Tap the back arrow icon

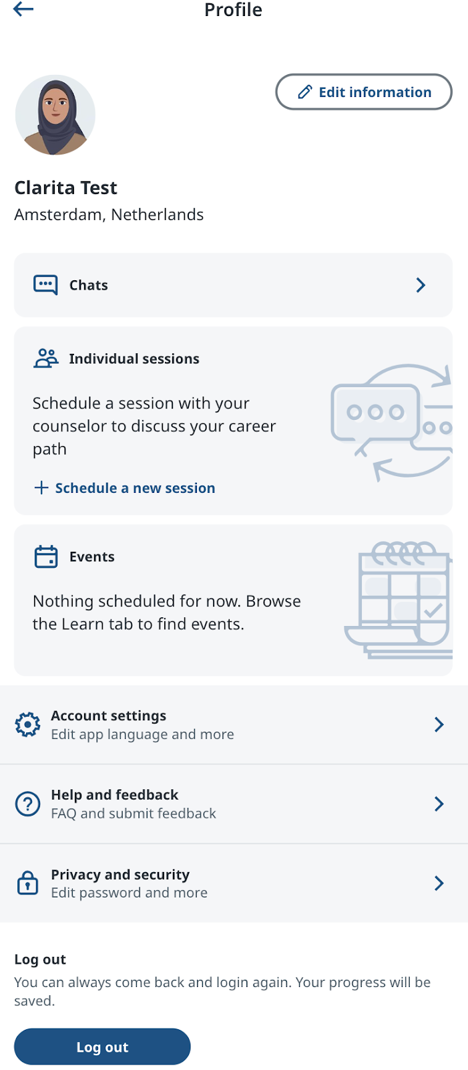tap(23, 9)
